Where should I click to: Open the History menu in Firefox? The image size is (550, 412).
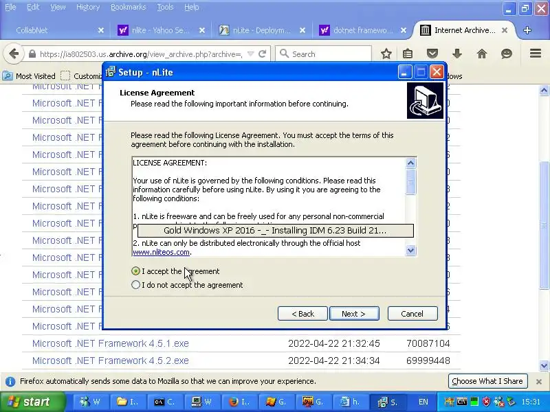tap(88, 7)
